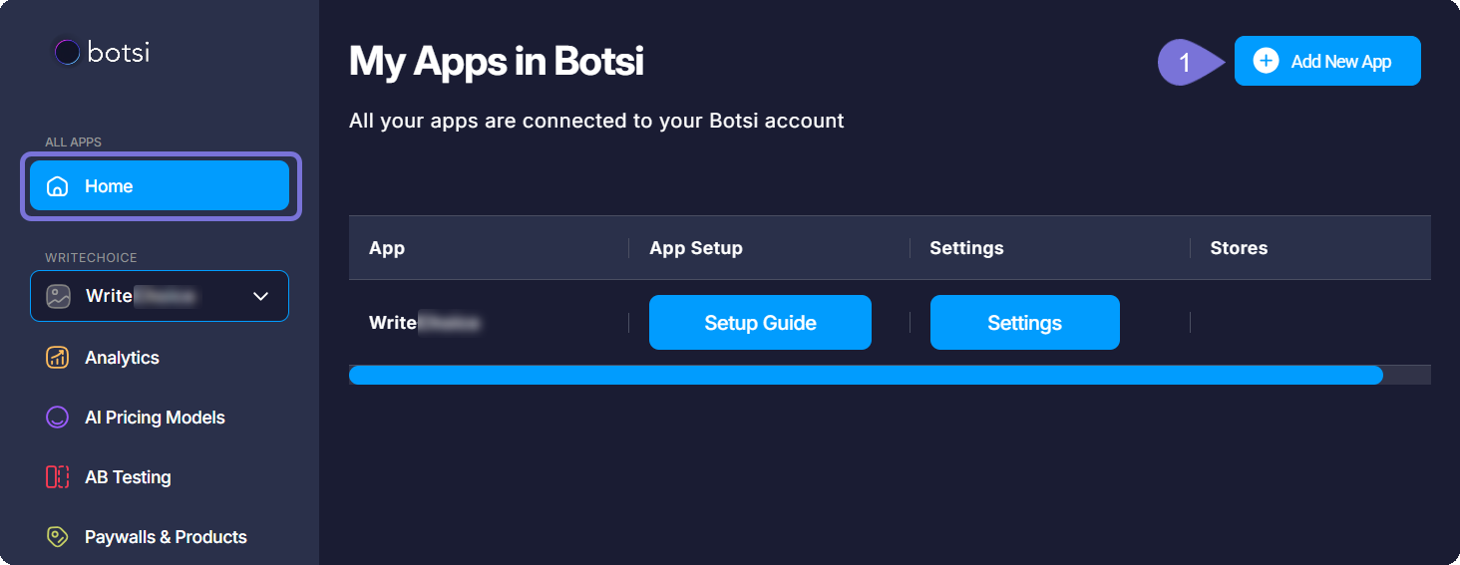Click the Botsi logo icon
Image resolution: width=1460 pixels, height=565 pixels.
click(x=67, y=53)
